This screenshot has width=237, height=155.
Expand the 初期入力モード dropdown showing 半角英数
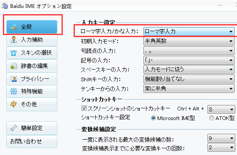point(189,41)
